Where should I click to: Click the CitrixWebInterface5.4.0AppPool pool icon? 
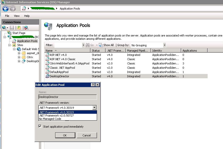47,63
